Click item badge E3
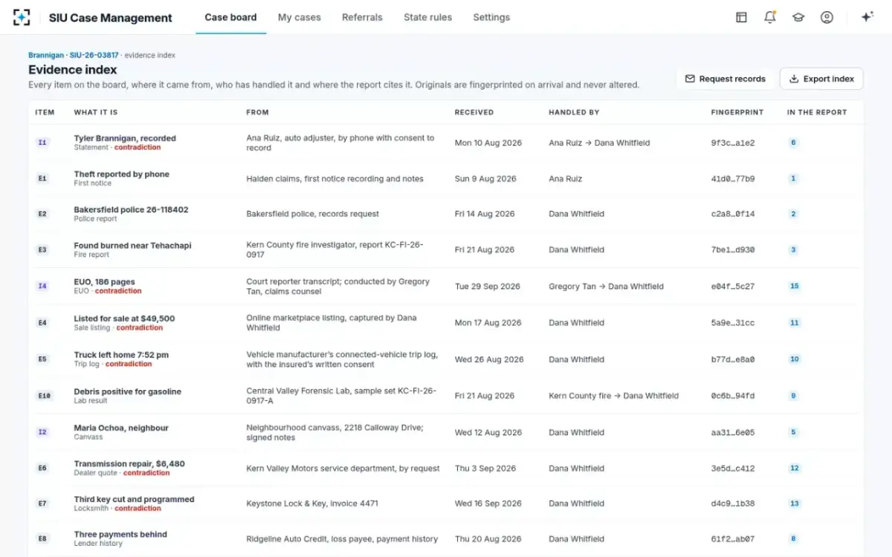The height and width of the screenshot is (557, 892). pyautogui.click(x=42, y=250)
